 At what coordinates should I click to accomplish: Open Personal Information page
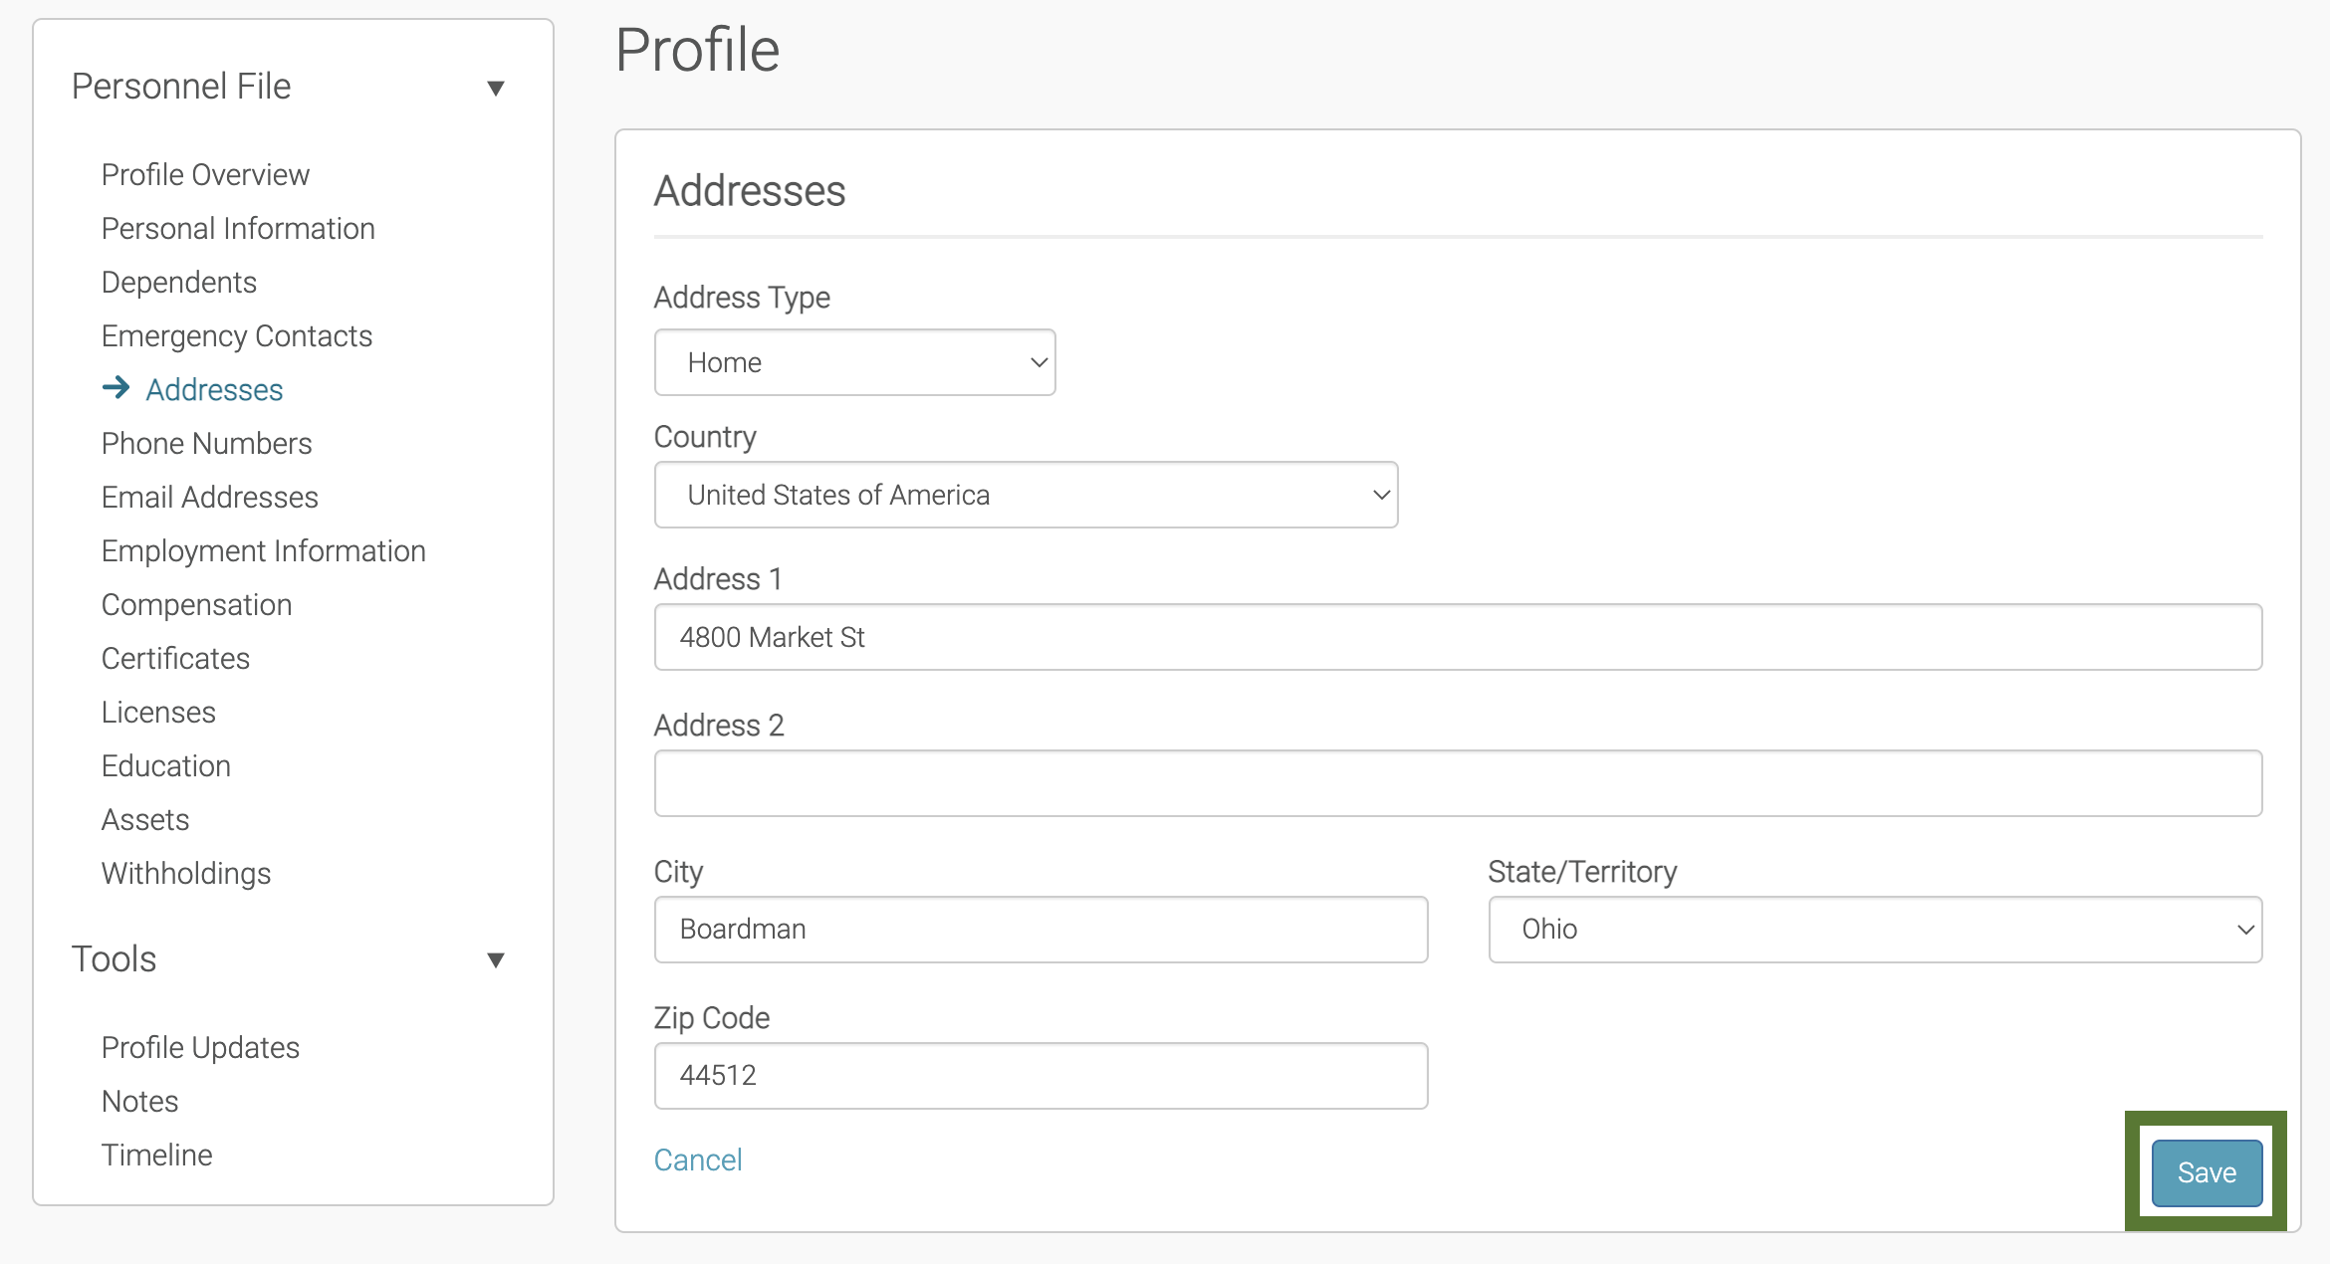coord(237,228)
